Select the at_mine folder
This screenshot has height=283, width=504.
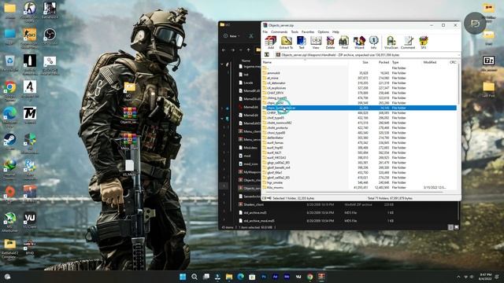coord(359,78)
